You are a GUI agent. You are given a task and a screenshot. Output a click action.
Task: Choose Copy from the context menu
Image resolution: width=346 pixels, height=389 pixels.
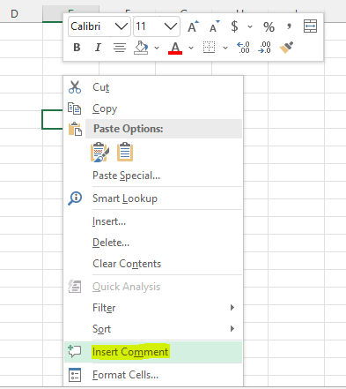tap(153, 108)
